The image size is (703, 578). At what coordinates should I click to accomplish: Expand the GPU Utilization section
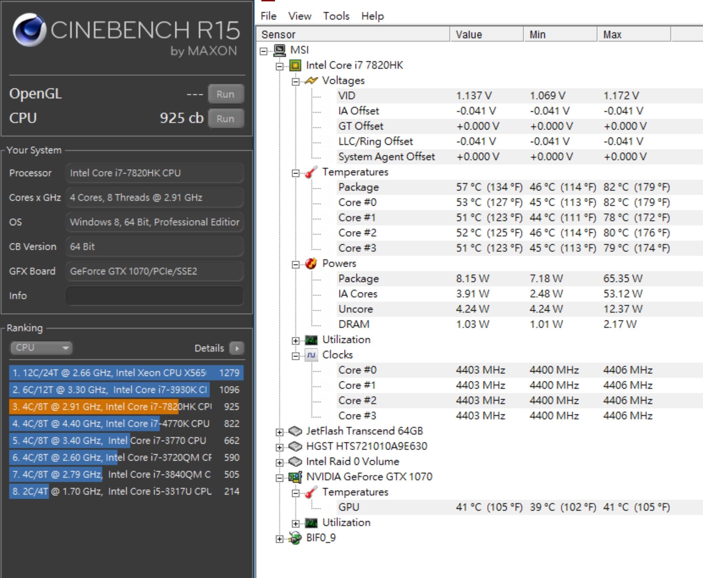tap(296, 523)
